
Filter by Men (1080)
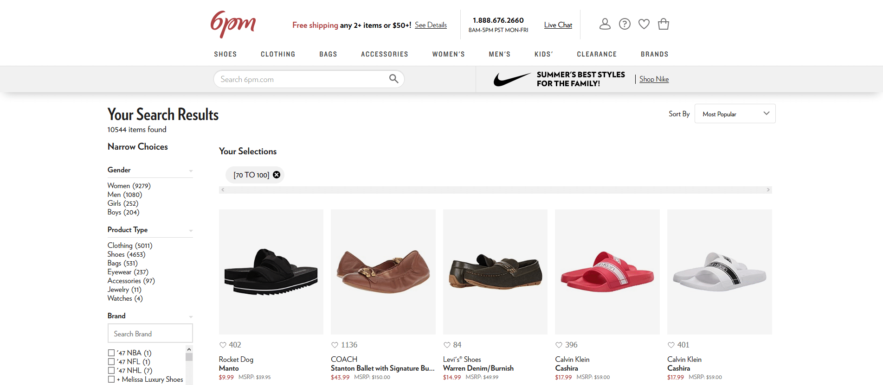pyautogui.click(x=125, y=195)
